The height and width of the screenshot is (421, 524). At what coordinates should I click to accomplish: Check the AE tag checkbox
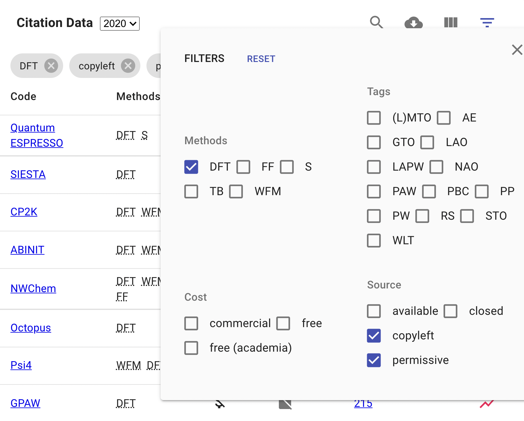pyautogui.click(x=444, y=118)
